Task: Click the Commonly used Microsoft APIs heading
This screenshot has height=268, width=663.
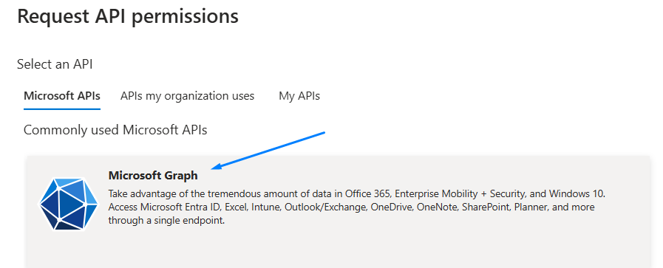Action: (115, 130)
